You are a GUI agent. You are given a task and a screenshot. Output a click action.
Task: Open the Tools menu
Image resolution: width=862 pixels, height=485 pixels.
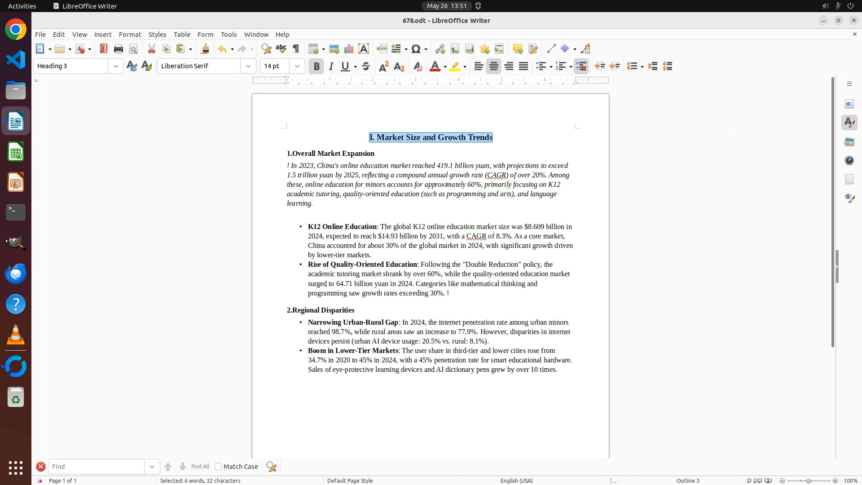tap(229, 35)
